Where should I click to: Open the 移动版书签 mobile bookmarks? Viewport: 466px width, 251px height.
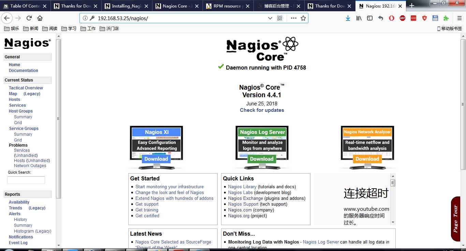[x=450, y=29]
